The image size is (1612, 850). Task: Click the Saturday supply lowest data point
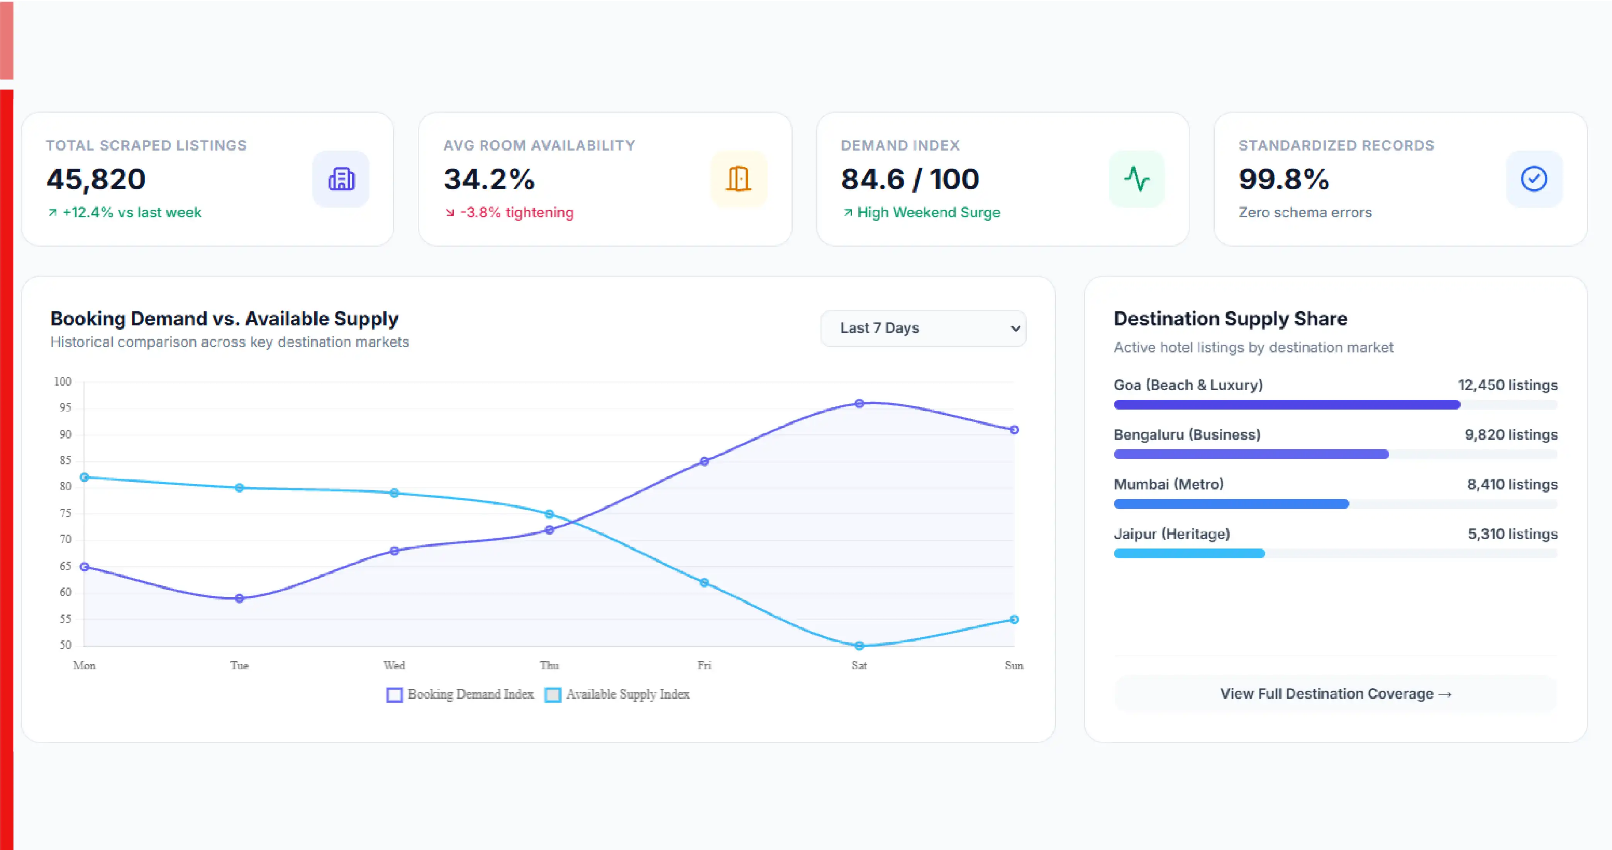coord(859,645)
